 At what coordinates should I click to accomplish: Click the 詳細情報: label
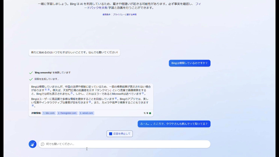(36, 113)
